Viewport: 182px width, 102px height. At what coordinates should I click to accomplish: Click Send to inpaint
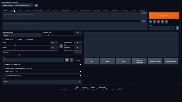(155, 61)
